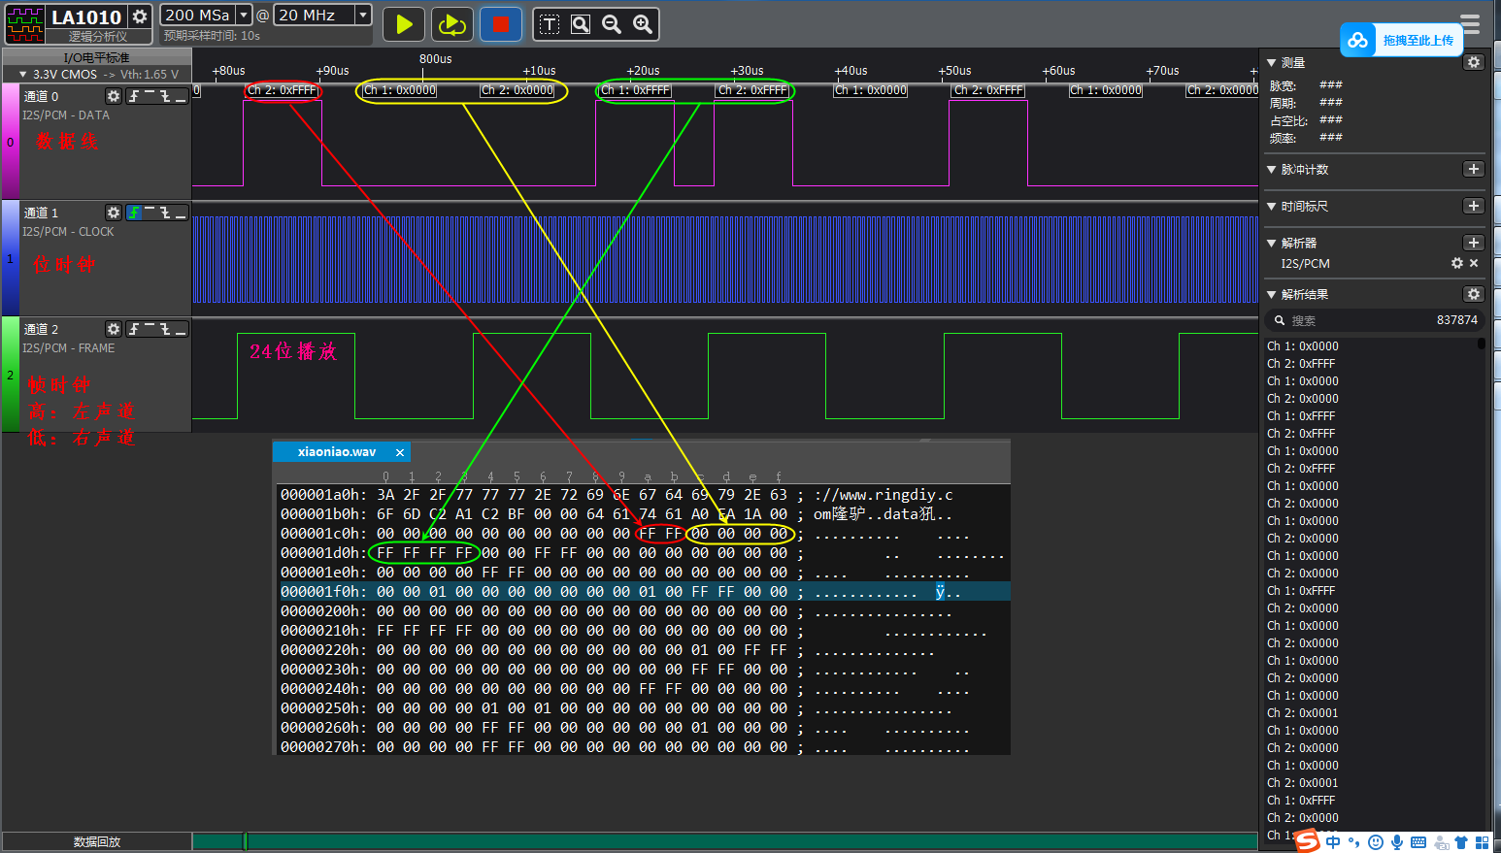Collapse the 解析器 decoder section
This screenshot has height=853, width=1501.
1271,243
